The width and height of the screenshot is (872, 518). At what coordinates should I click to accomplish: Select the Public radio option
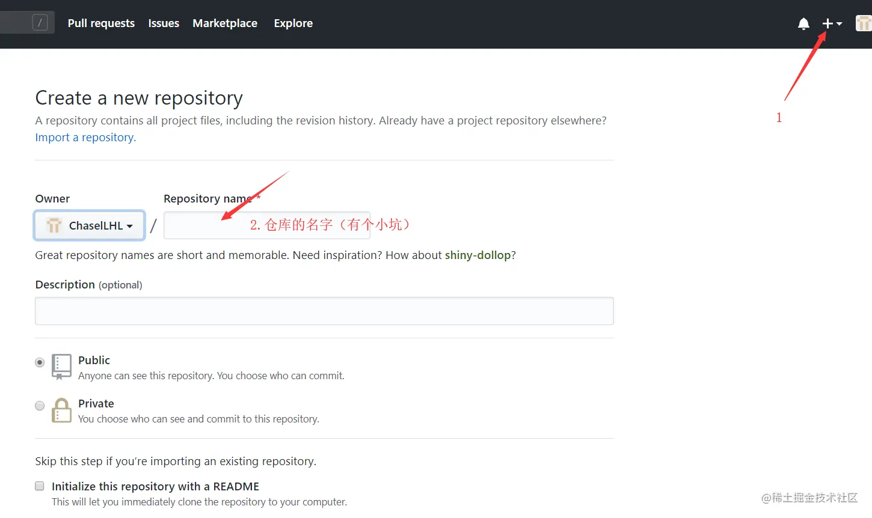click(x=40, y=362)
